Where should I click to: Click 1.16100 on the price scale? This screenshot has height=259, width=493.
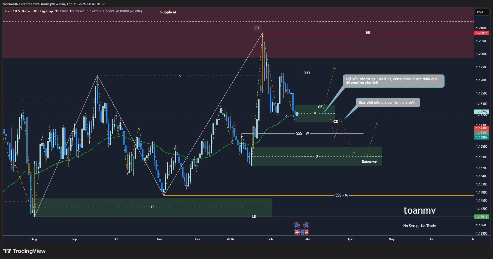pos(482,157)
